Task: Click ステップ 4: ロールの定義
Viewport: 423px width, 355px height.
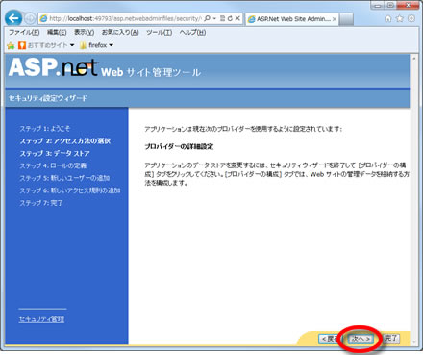Action: [x=53, y=165]
